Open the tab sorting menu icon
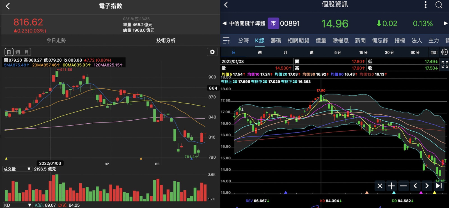 226,41
